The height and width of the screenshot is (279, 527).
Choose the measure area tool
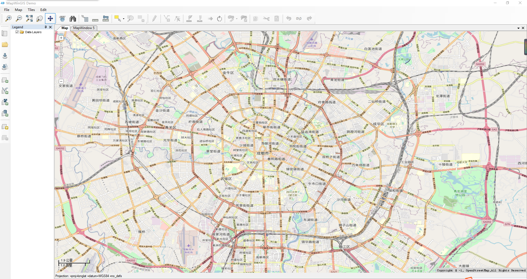tap(106, 19)
